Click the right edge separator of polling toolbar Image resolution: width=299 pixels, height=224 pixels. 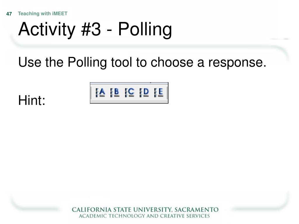coord(167,93)
